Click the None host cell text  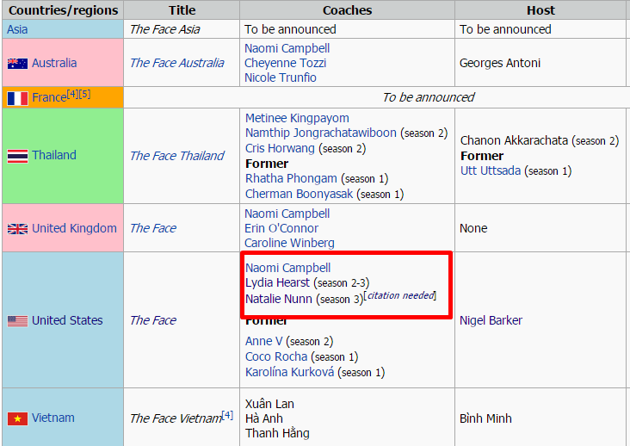[473, 228]
